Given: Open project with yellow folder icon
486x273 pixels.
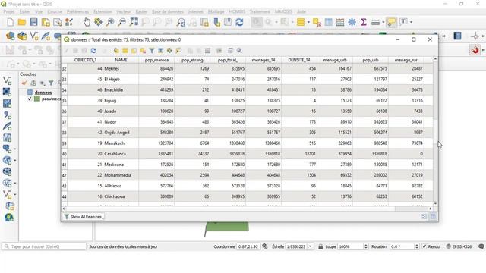Looking at the screenshot, I should (22, 22).
